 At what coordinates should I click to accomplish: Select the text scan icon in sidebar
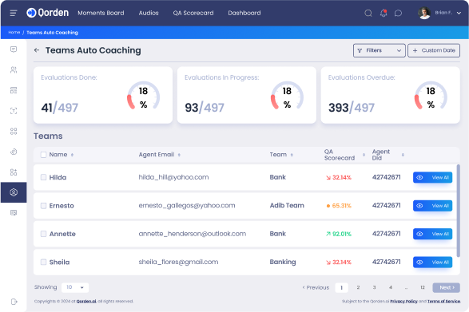pyautogui.click(x=14, y=111)
